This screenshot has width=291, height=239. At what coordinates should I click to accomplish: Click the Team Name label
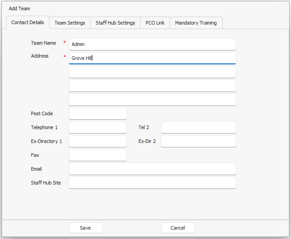coord(43,43)
